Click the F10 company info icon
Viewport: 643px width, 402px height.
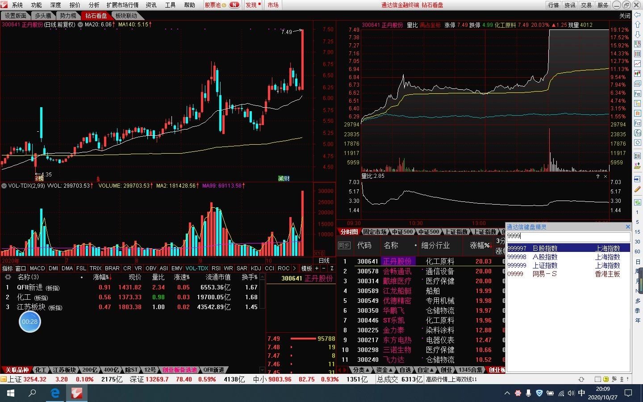pos(637,93)
